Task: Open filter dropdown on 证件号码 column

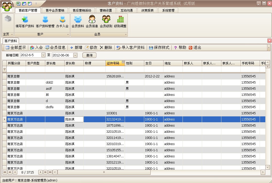Action: pyautogui.click(x=123, y=62)
